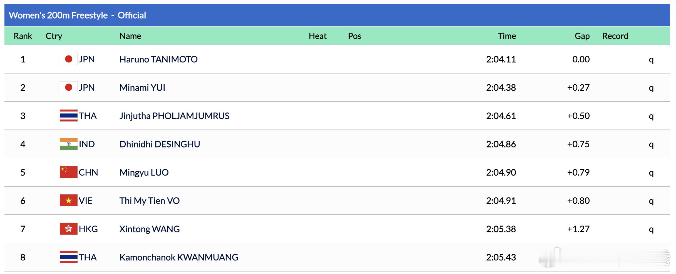Select swimmer name Dhinidhi DESINGHU
The image size is (676, 274).
[x=160, y=144]
